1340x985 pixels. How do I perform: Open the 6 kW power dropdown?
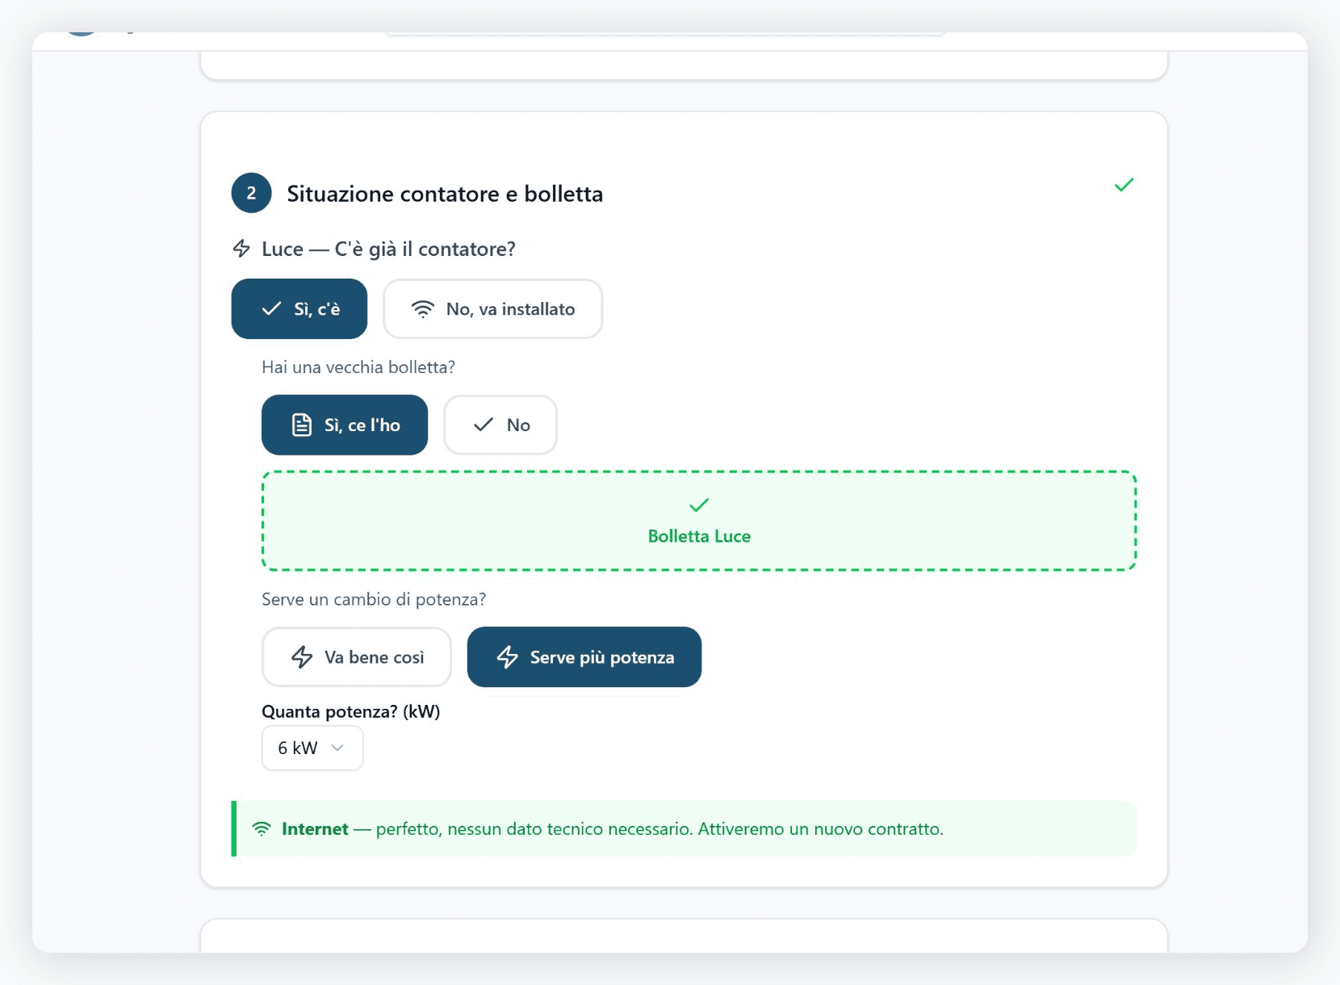click(x=312, y=748)
